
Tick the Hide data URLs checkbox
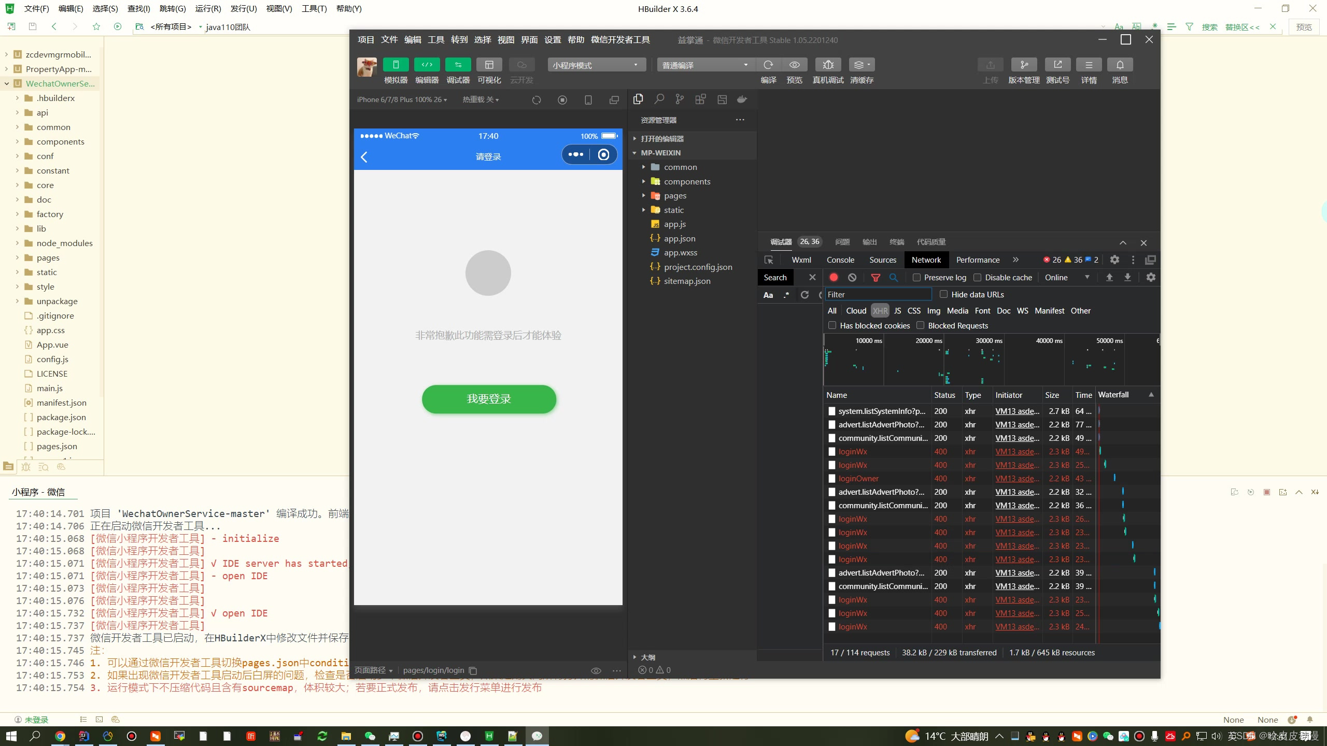pos(944,294)
